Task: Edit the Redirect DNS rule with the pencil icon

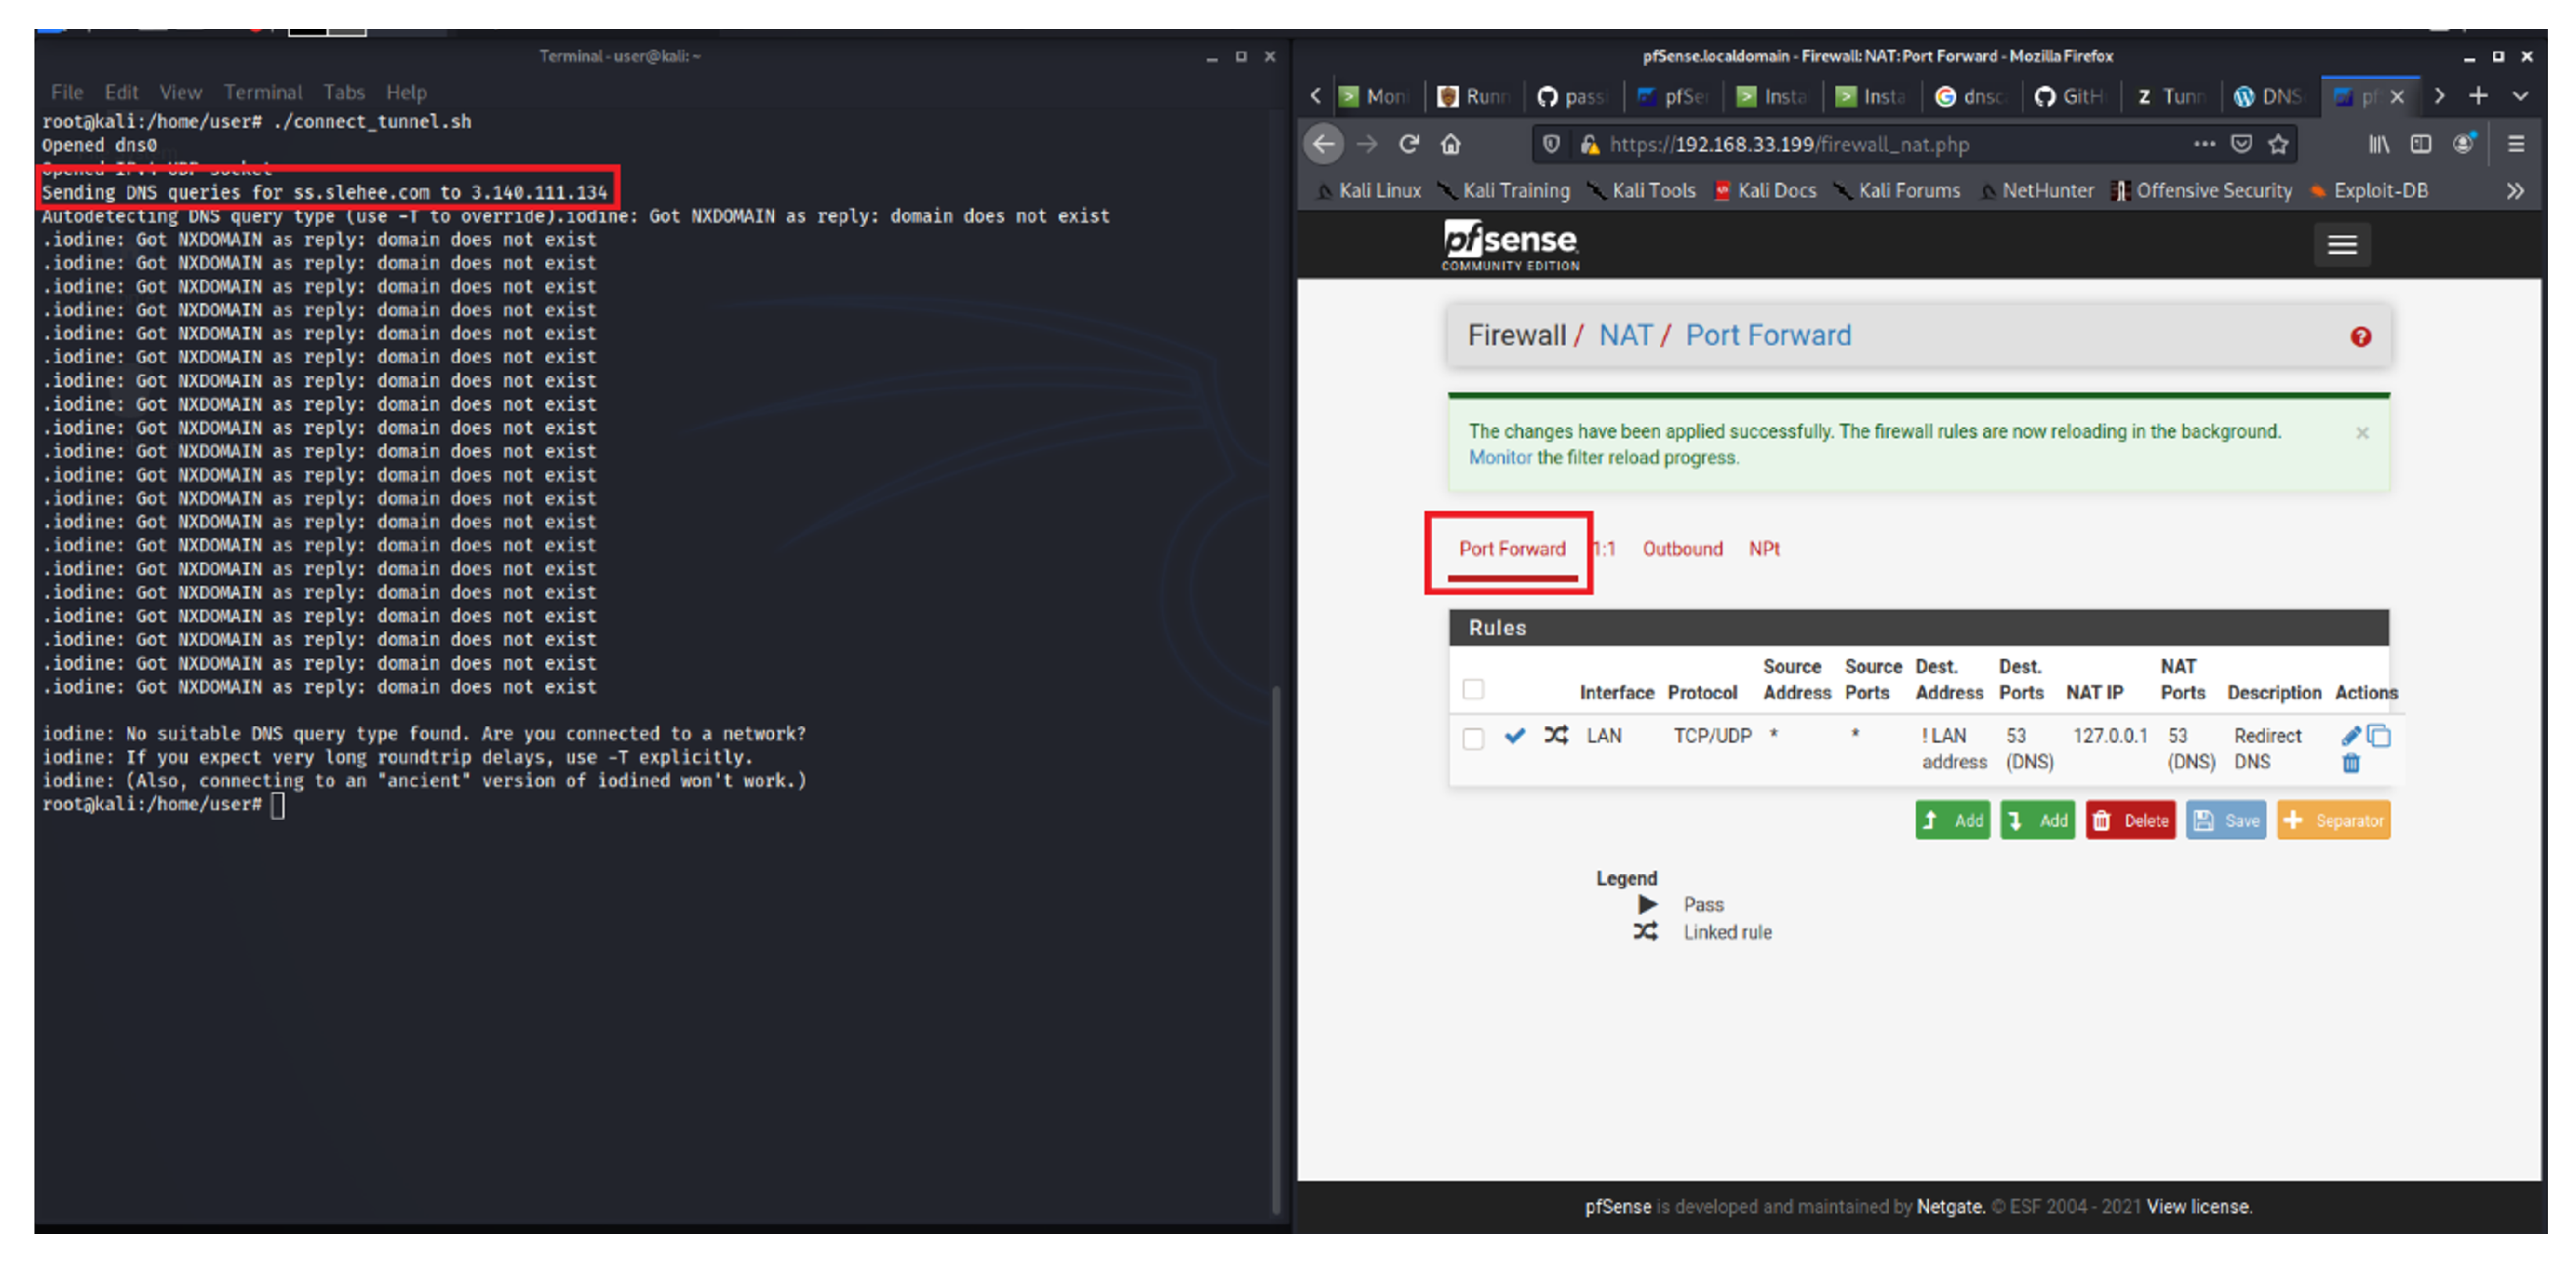Action: tap(2350, 736)
